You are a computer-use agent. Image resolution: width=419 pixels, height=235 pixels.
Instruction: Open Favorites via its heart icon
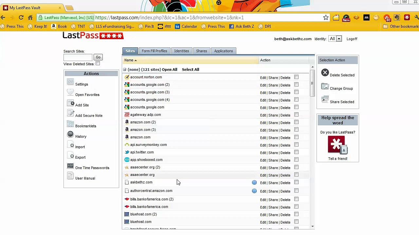point(70,92)
